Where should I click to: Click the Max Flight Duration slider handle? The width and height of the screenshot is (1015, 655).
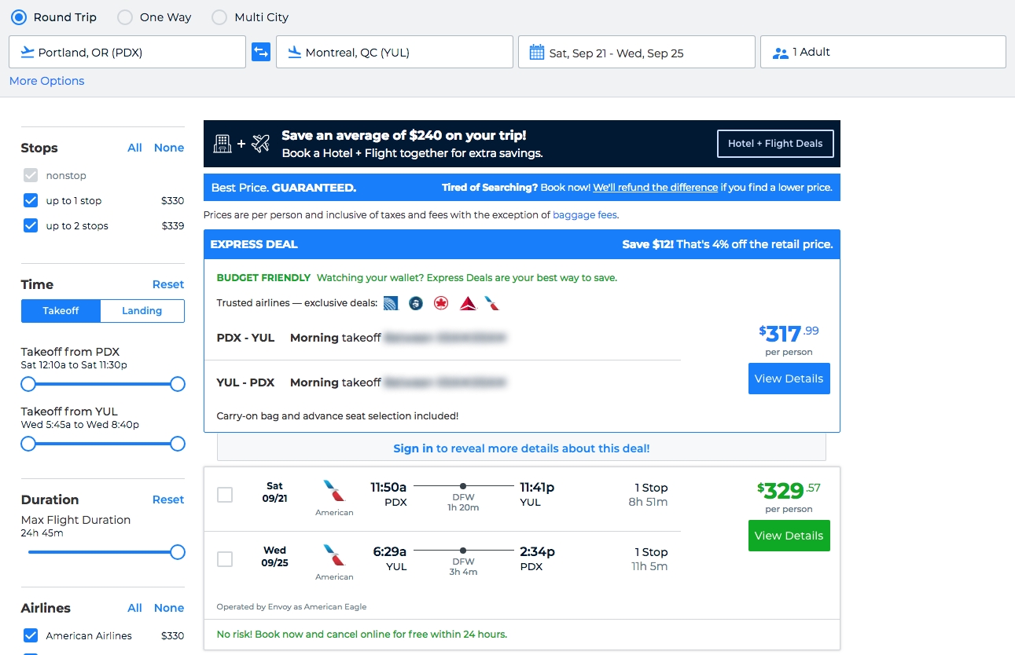[x=178, y=552]
